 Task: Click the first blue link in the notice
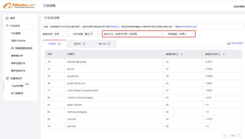(x=114, y=27)
